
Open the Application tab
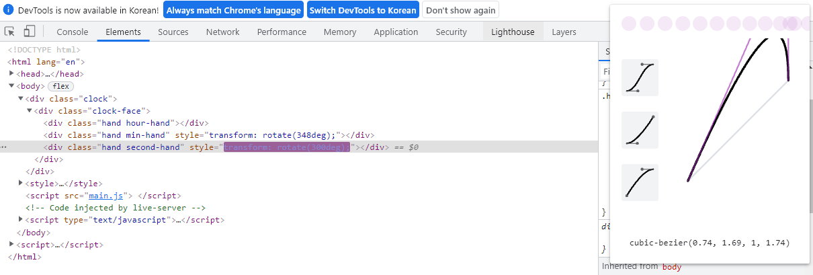(x=396, y=32)
